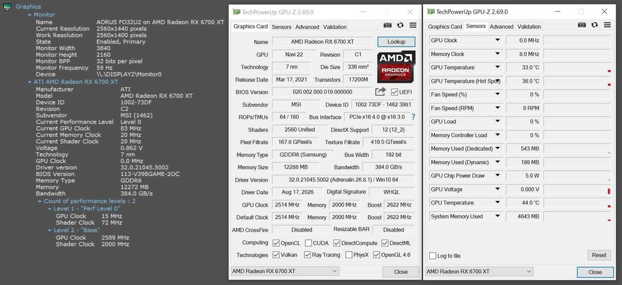Open the Fan Speed (%) sensor dropdown arrow
This screenshot has width=622, height=285.
click(497, 95)
